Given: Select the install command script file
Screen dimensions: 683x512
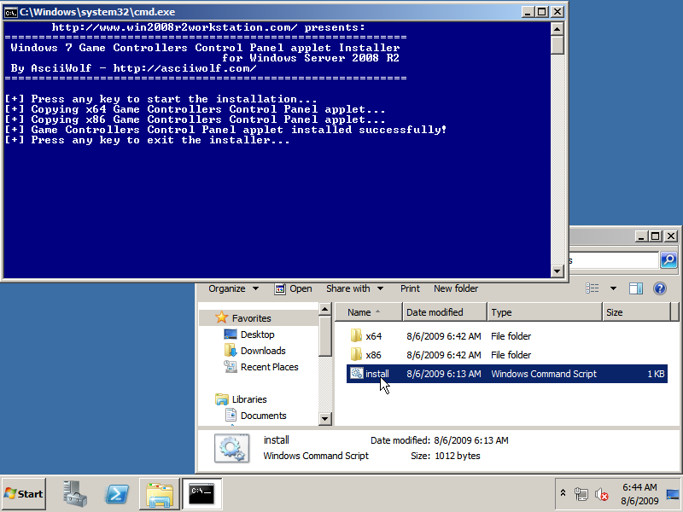Looking at the screenshot, I should pos(507,374).
